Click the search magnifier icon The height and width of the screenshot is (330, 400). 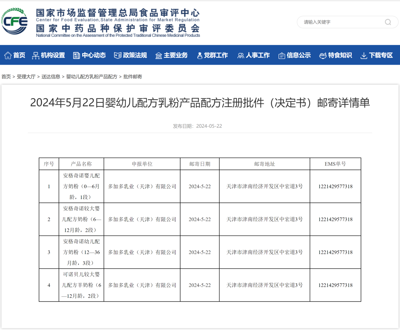(x=388, y=22)
